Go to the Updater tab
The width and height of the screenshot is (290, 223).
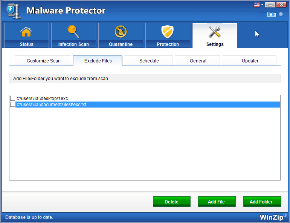tap(250, 61)
